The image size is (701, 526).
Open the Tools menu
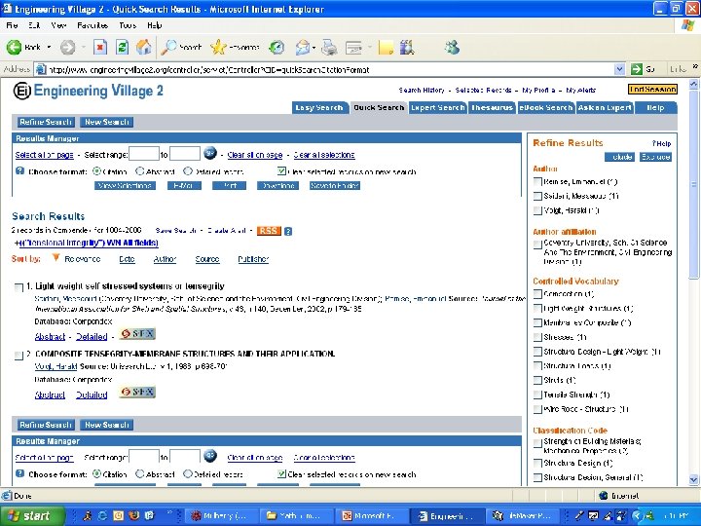point(128,25)
